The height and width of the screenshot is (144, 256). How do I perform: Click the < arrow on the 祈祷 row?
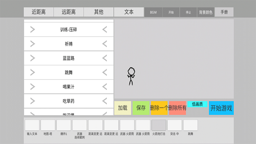105,44
